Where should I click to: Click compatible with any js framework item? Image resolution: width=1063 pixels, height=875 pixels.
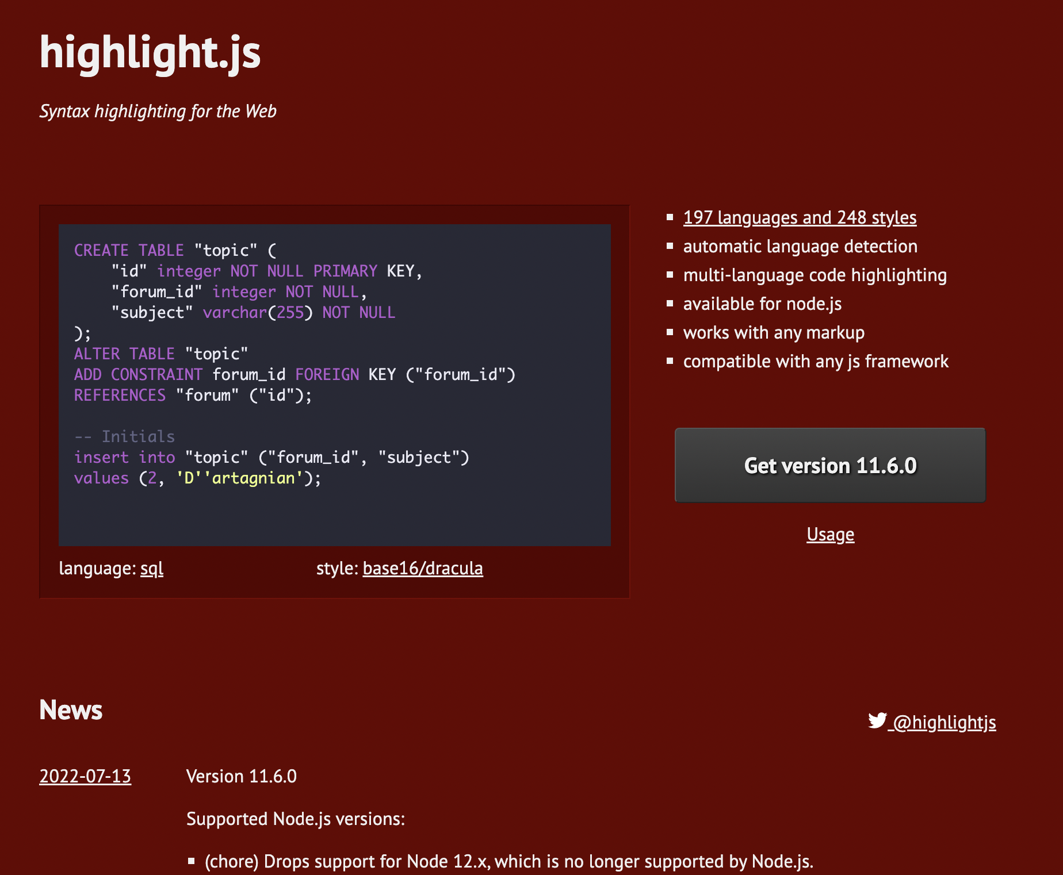pyautogui.click(x=816, y=361)
